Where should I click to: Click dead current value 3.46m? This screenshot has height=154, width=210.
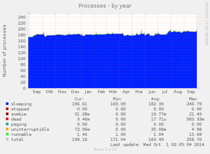(x=83, y=119)
